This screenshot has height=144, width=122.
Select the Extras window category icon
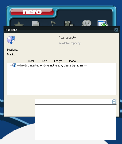(x=103, y=23)
